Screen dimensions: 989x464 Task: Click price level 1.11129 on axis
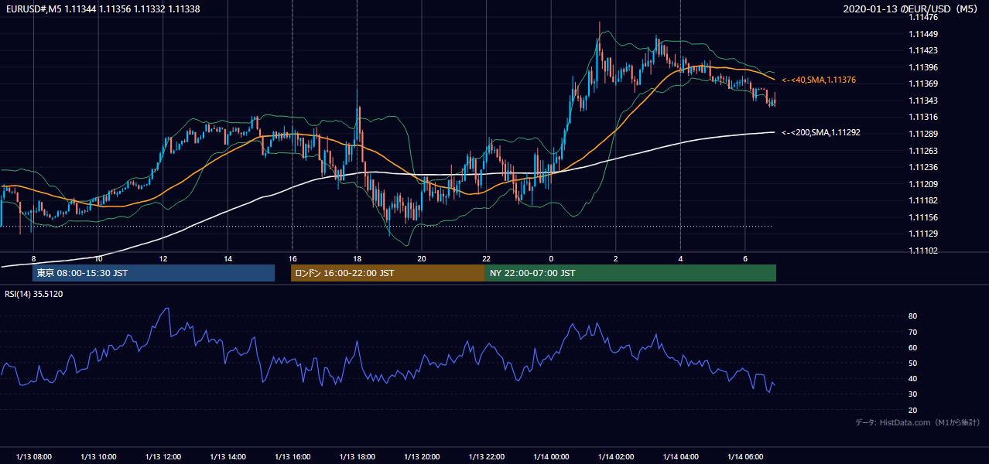click(x=922, y=234)
